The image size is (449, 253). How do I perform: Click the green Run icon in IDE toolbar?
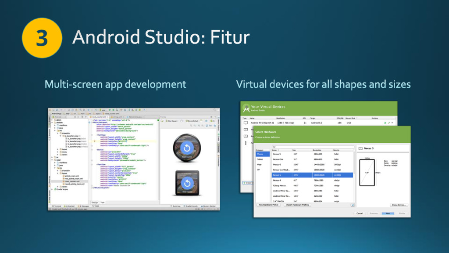[110, 110]
